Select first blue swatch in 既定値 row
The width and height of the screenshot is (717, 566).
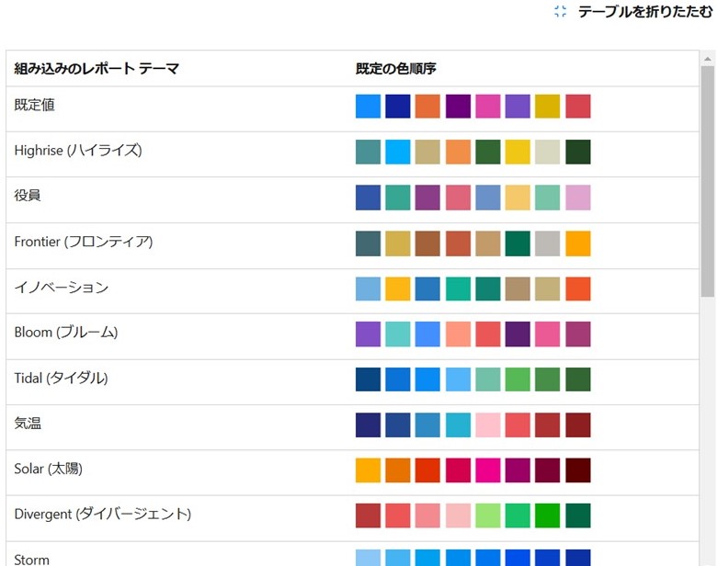pos(368,106)
